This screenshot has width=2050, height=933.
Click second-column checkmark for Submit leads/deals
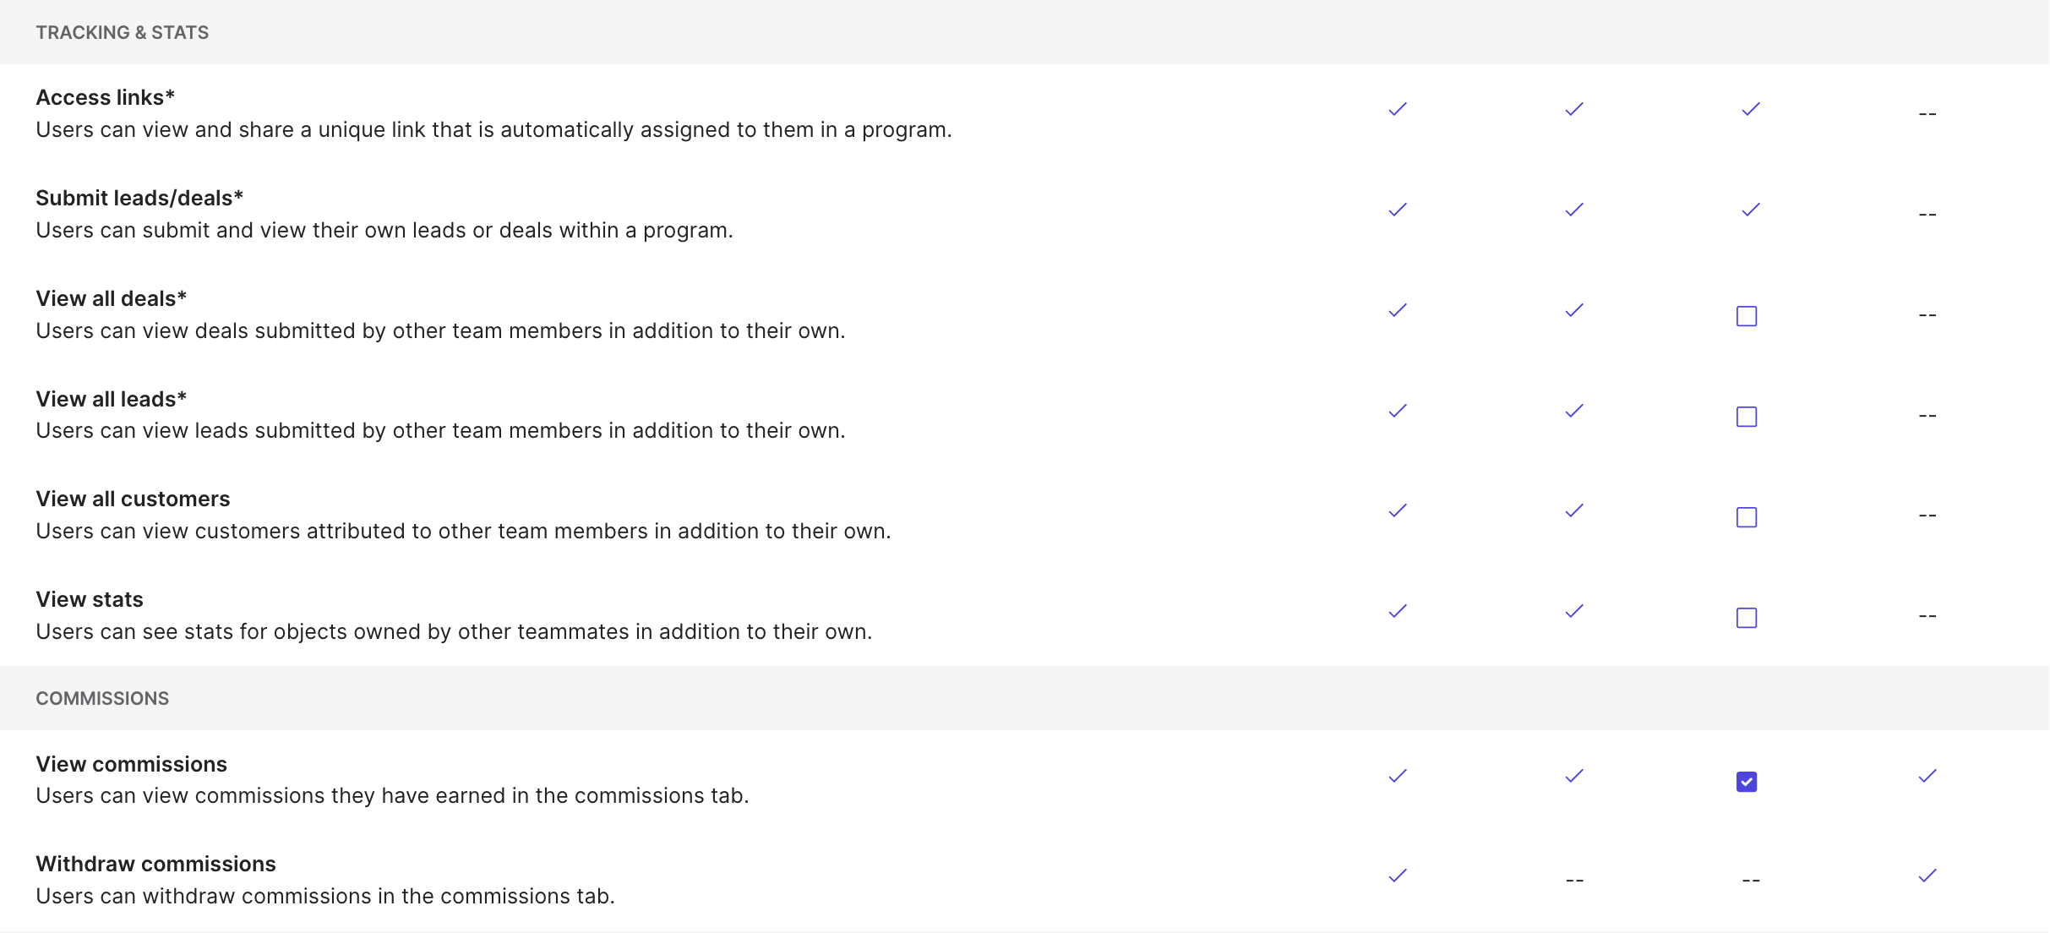click(x=1574, y=210)
